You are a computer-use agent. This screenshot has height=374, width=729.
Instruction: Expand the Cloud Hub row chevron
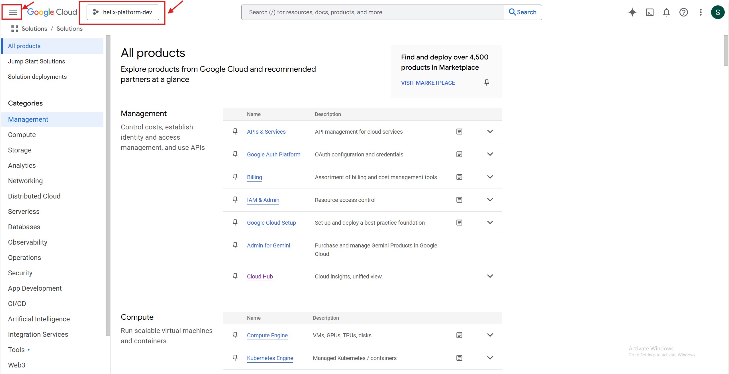tap(490, 276)
